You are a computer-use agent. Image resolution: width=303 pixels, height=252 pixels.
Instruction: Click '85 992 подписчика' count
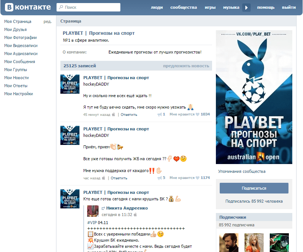pyautogui.click(x=237, y=225)
